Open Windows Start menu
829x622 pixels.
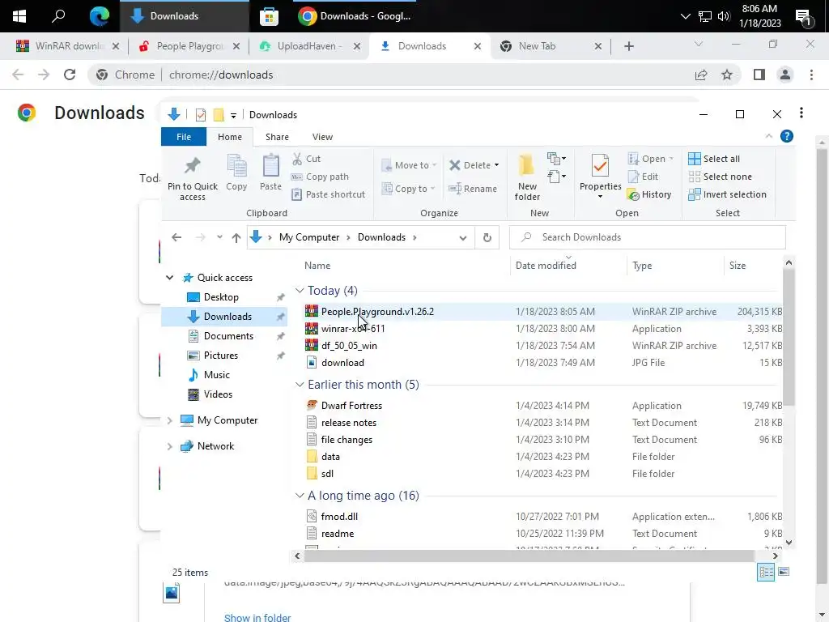pyautogui.click(x=19, y=16)
